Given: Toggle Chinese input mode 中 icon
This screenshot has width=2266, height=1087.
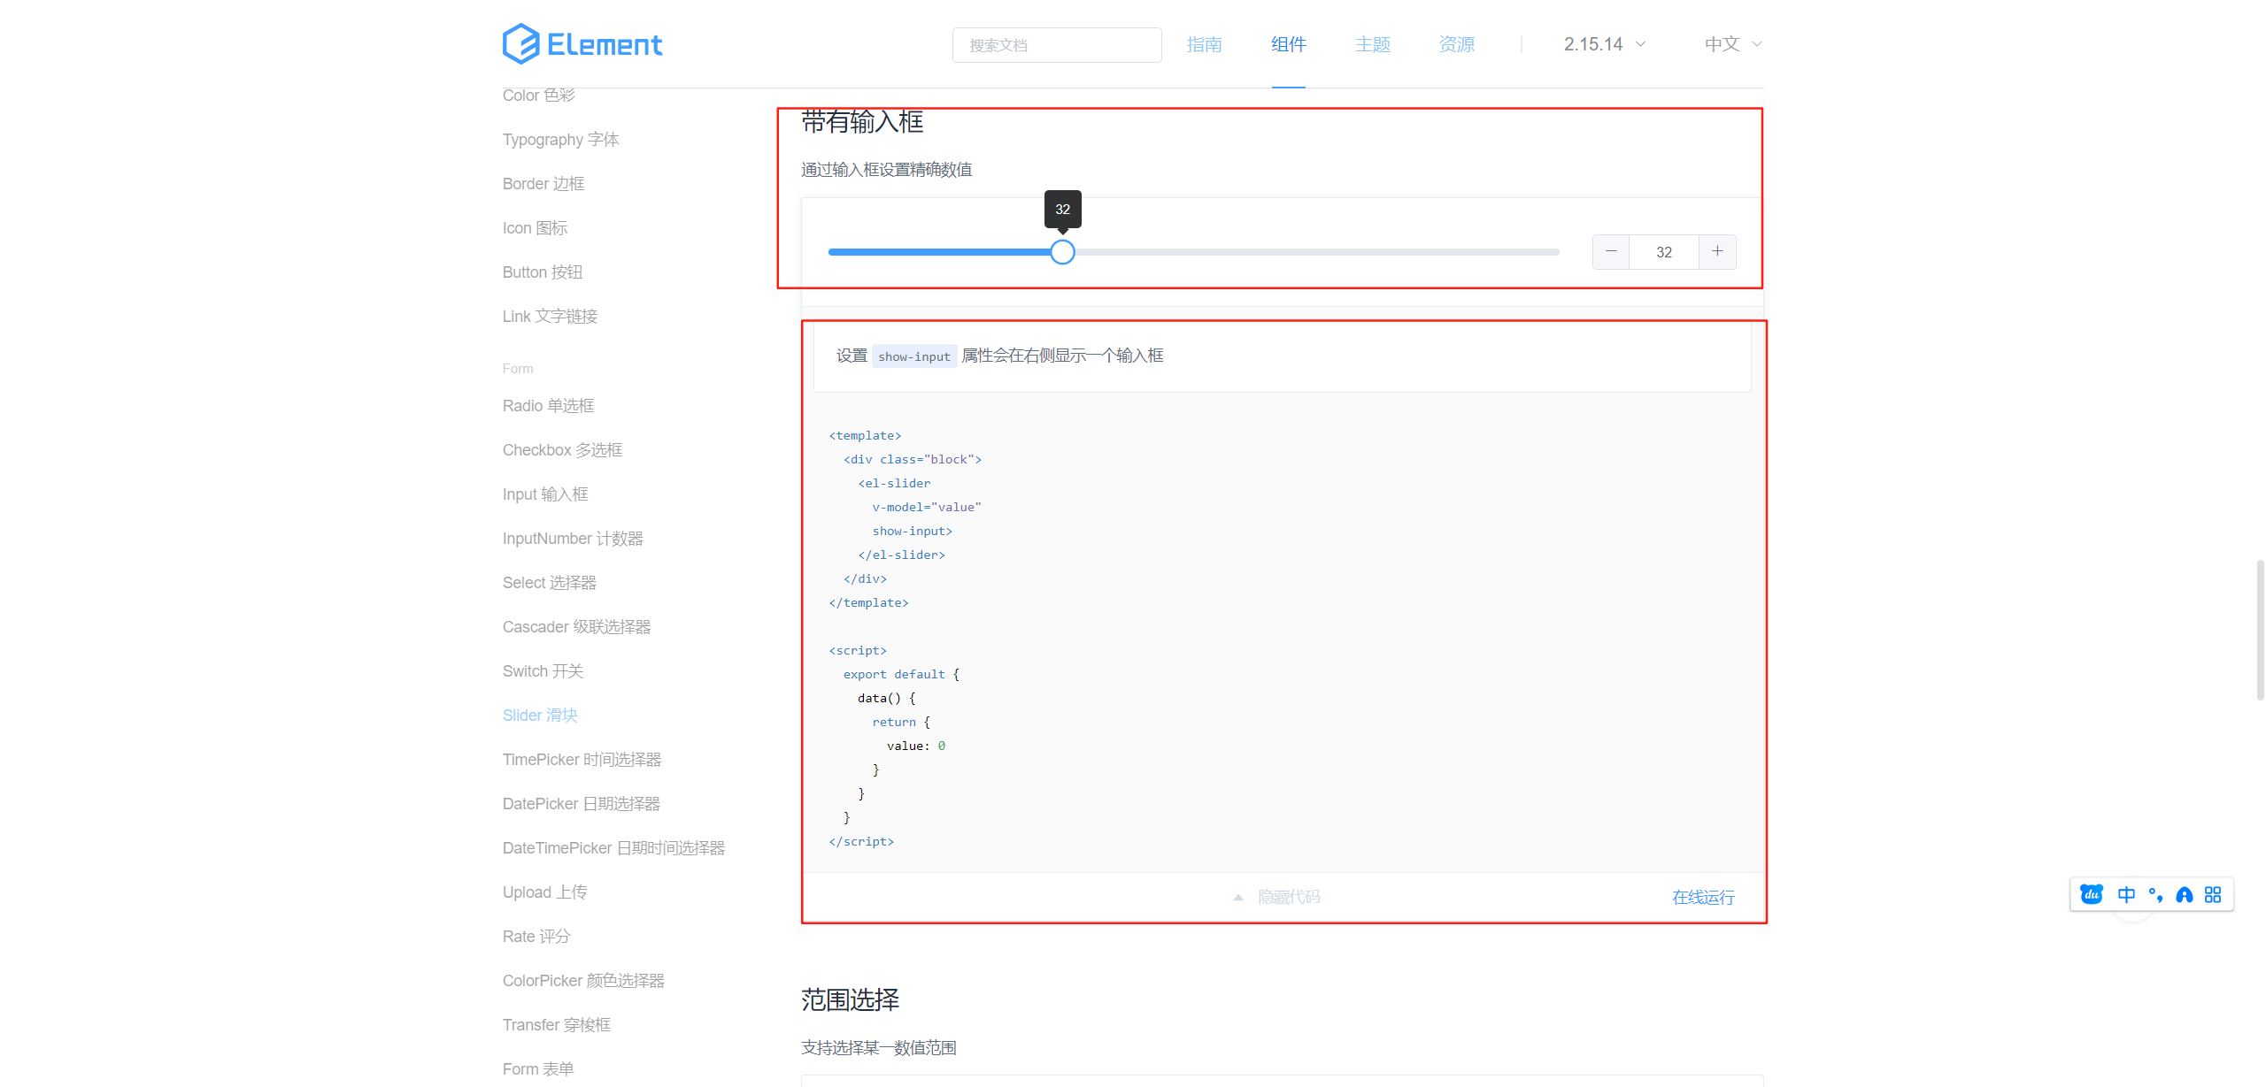Looking at the screenshot, I should [x=2126, y=894].
